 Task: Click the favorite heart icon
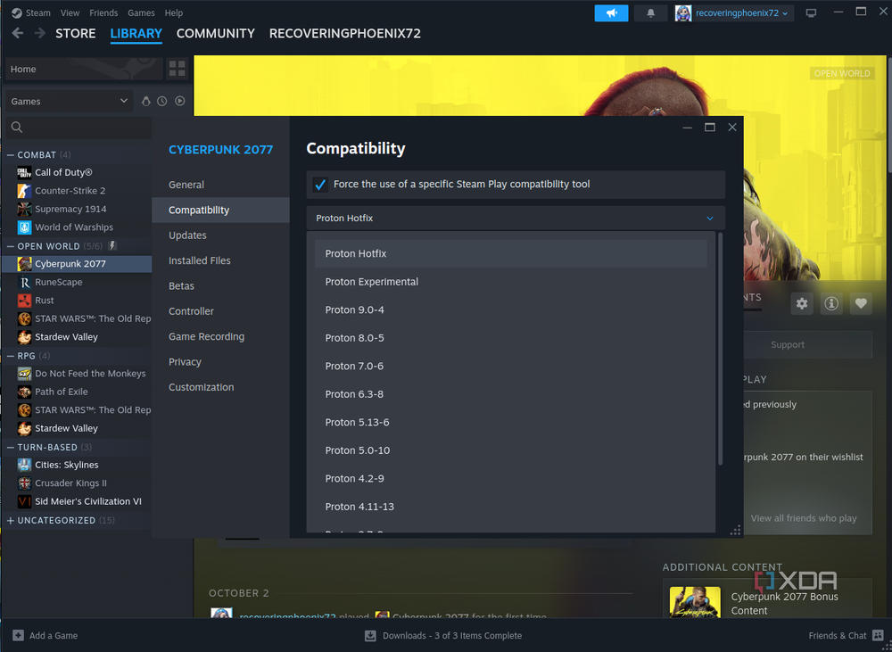click(x=861, y=303)
